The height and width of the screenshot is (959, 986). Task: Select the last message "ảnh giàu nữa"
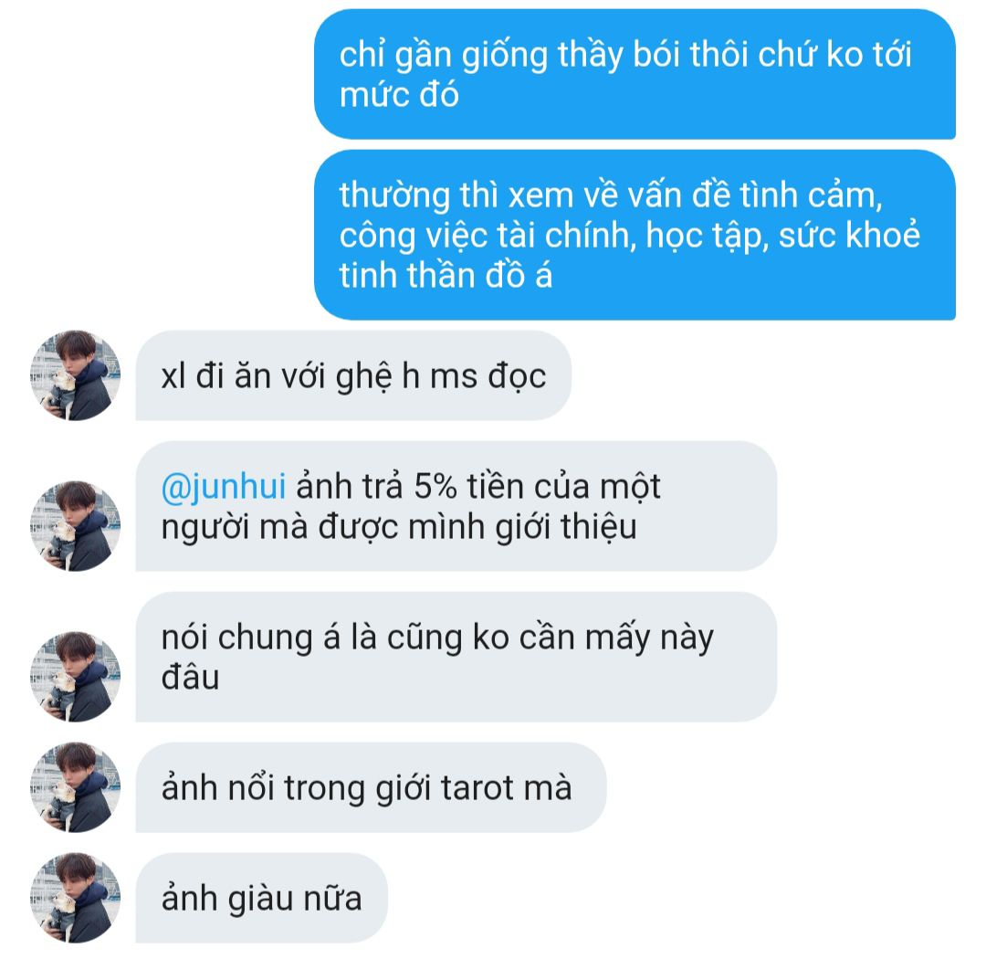pyautogui.click(x=262, y=898)
